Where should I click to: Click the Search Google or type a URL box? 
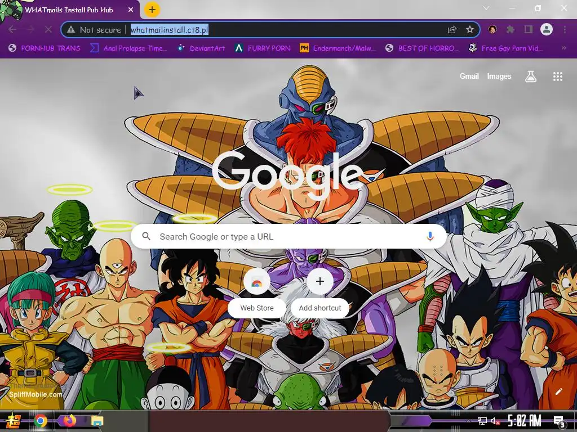[x=289, y=237]
